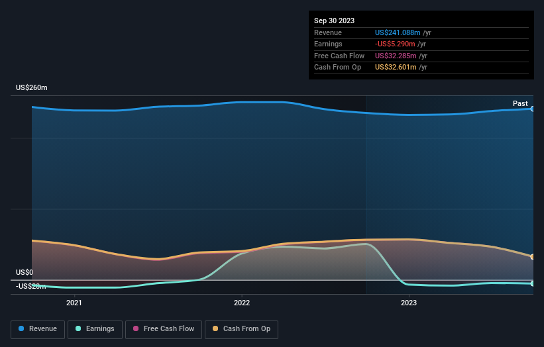Click the Revenue line endpoint marker
This screenshot has height=347, width=544.
pyautogui.click(x=532, y=109)
